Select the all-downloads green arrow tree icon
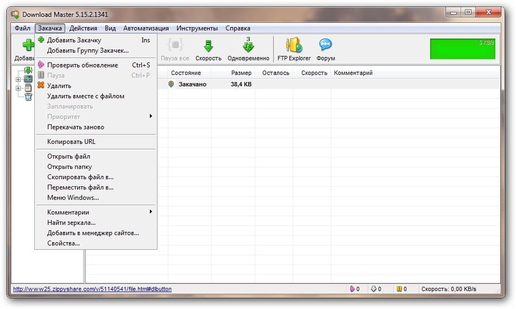The image size is (516, 309). 28,71
